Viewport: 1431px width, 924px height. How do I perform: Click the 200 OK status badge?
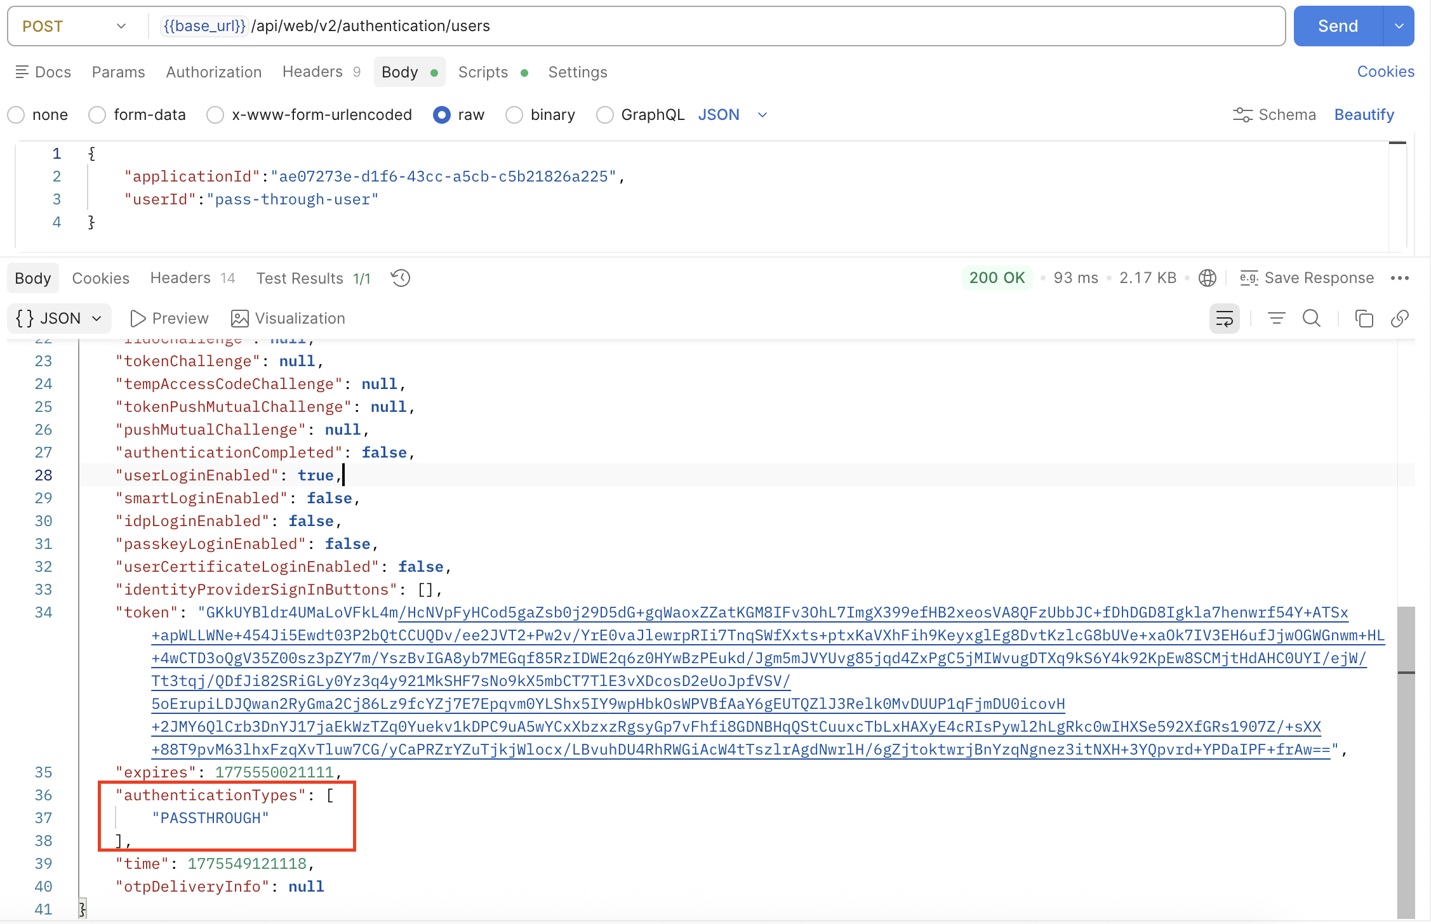pyautogui.click(x=997, y=278)
